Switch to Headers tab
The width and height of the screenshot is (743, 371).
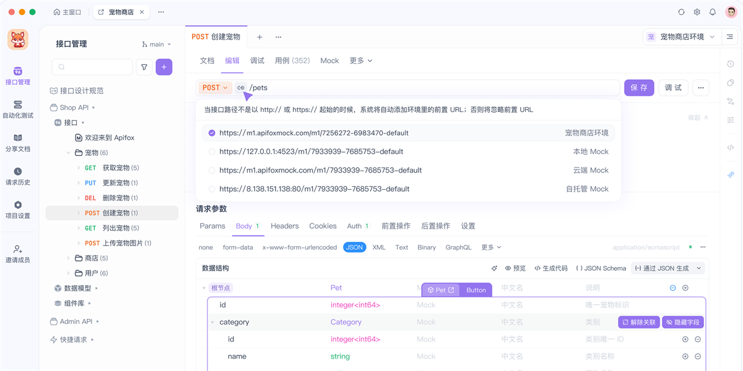(x=285, y=226)
